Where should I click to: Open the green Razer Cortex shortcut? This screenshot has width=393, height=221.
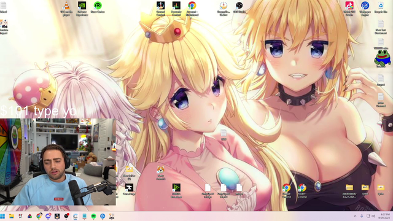[x=98, y=7]
